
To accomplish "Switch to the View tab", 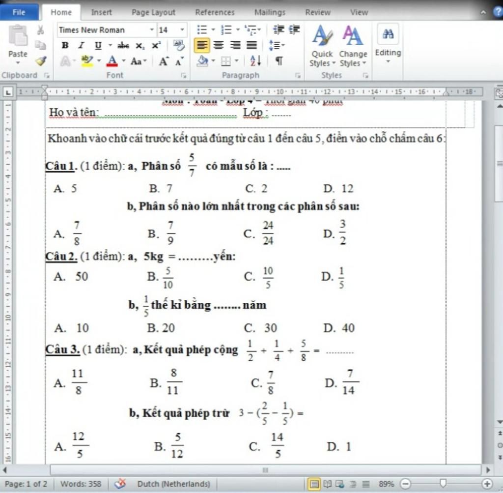I will (359, 12).
